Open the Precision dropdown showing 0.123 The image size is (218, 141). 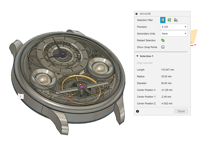(x=174, y=27)
